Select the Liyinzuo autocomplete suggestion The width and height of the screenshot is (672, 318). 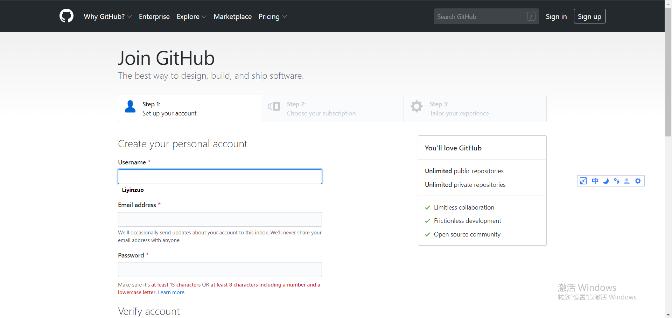click(220, 190)
